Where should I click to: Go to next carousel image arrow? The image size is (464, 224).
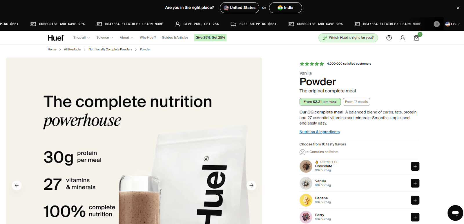coord(251,185)
